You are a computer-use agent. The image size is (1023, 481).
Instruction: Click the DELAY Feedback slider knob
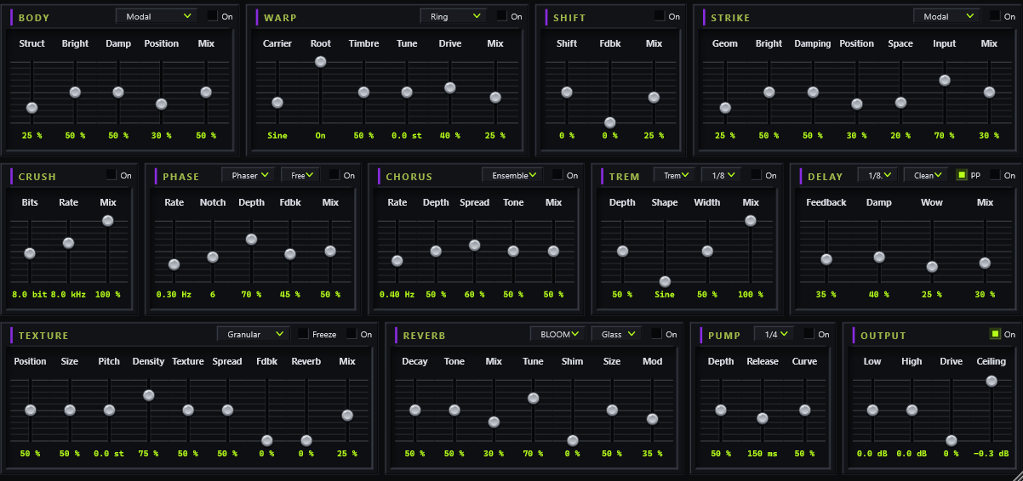[x=826, y=259]
